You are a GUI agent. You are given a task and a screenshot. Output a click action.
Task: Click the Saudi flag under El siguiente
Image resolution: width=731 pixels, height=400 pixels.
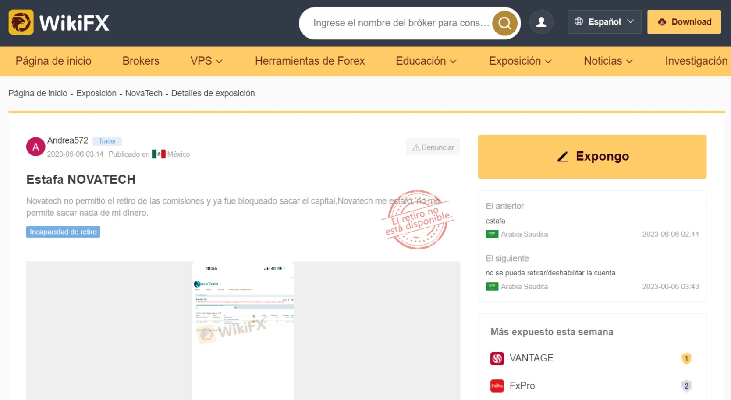click(x=492, y=287)
